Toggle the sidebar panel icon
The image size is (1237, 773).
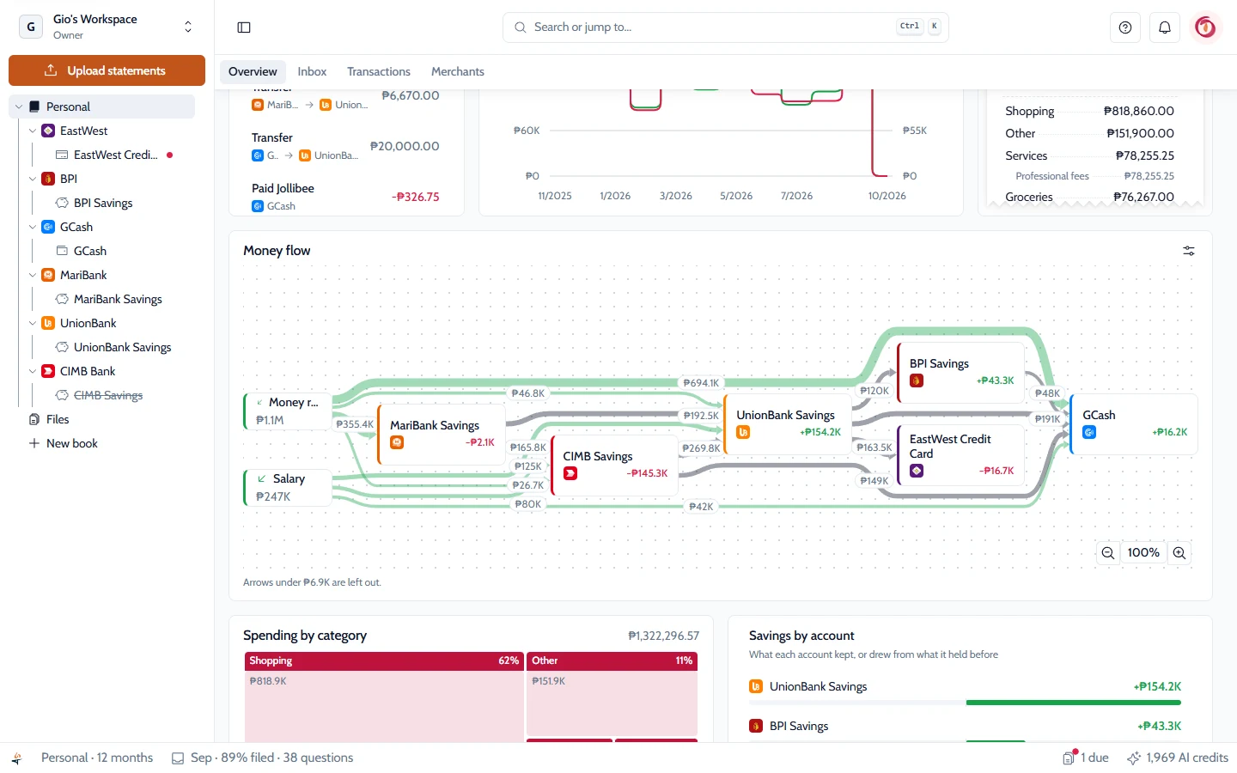pyautogui.click(x=244, y=27)
